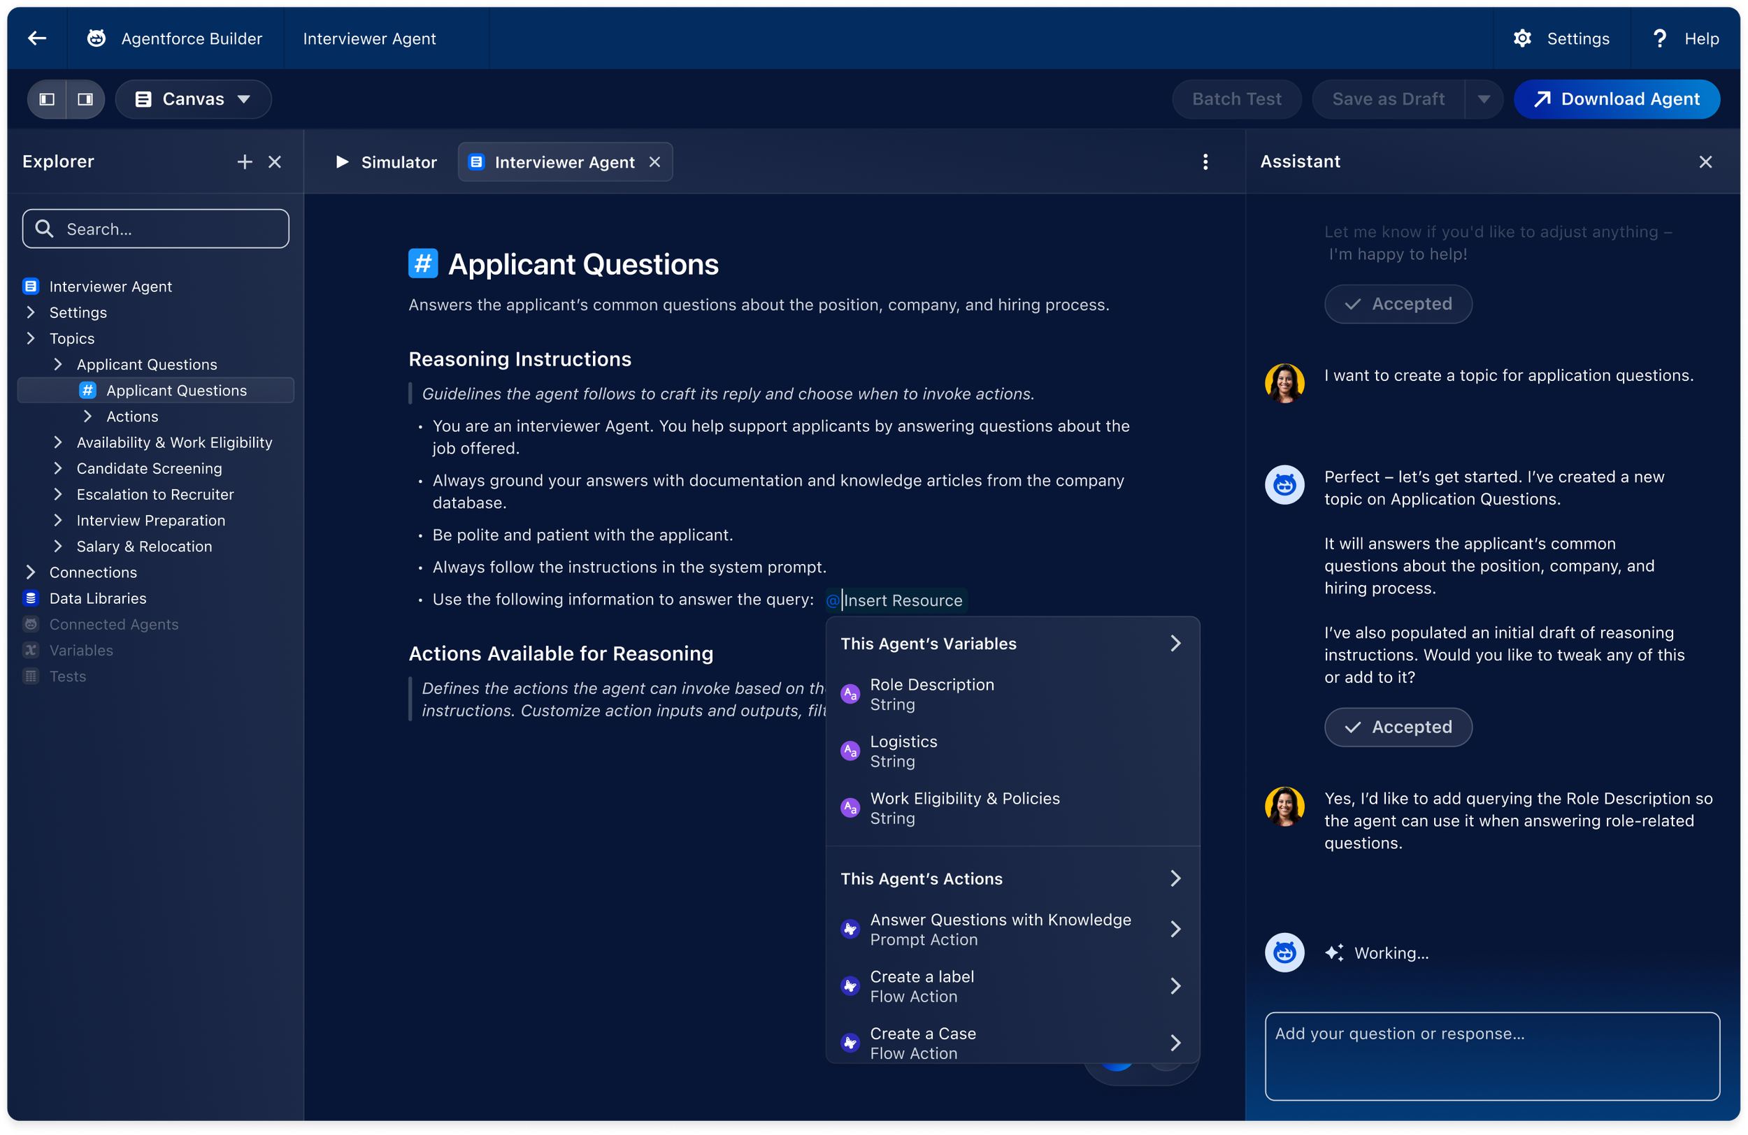Add a new item in Explorer with plus
This screenshot has height=1135, width=1748.
pos(245,161)
